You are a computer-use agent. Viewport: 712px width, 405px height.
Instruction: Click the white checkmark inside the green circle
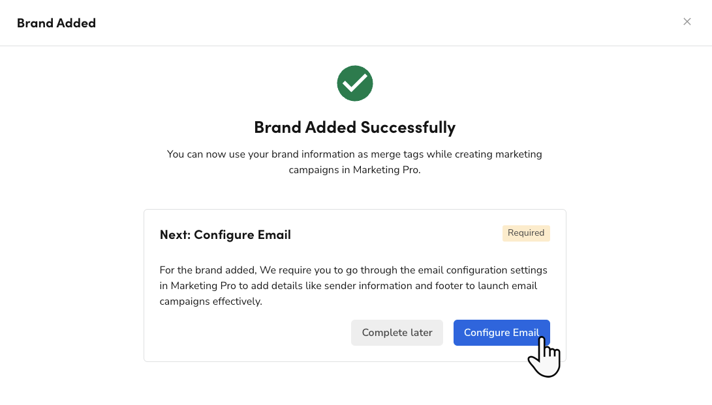click(x=354, y=83)
